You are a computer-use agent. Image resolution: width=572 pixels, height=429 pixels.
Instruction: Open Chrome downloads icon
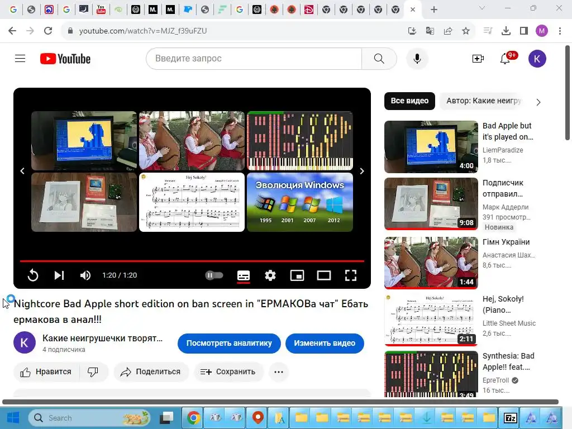click(x=506, y=31)
